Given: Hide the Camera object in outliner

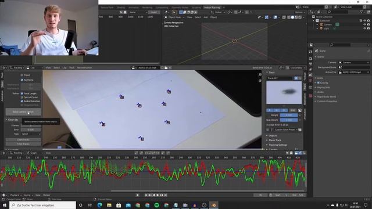Looking at the screenshot, I should coord(364,24).
